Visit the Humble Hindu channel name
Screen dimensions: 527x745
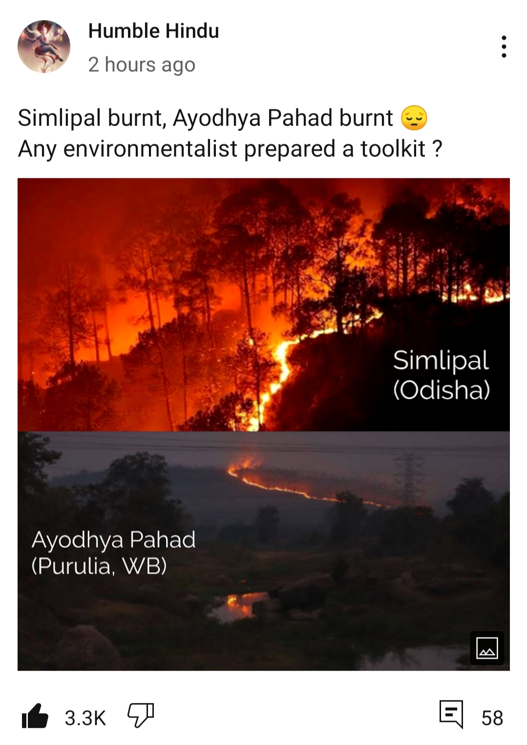[x=153, y=31]
